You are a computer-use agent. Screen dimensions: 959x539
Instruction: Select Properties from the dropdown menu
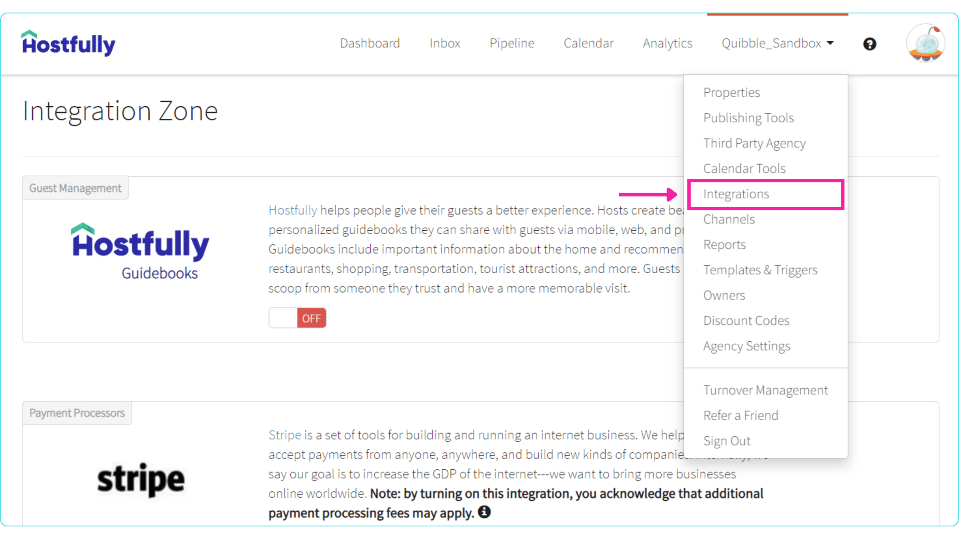732,92
